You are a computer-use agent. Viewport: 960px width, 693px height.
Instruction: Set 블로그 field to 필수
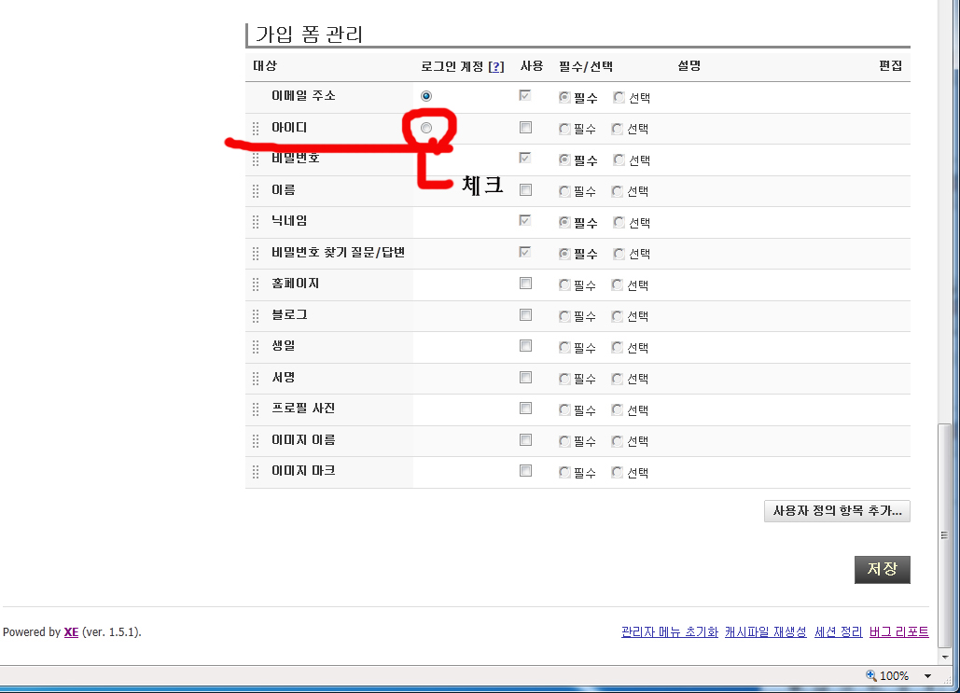click(x=564, y=316)
